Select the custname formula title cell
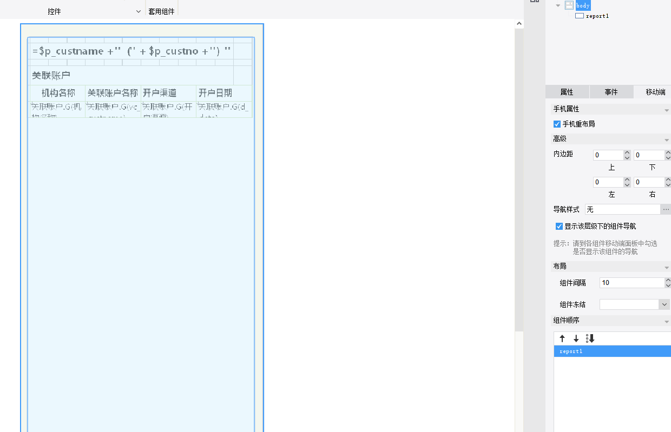 [131, 51]
